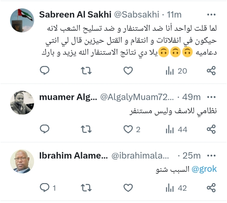Reply to muamer Alg's tweet
This screenshot has height=203, width=227.
pos(45,129)
